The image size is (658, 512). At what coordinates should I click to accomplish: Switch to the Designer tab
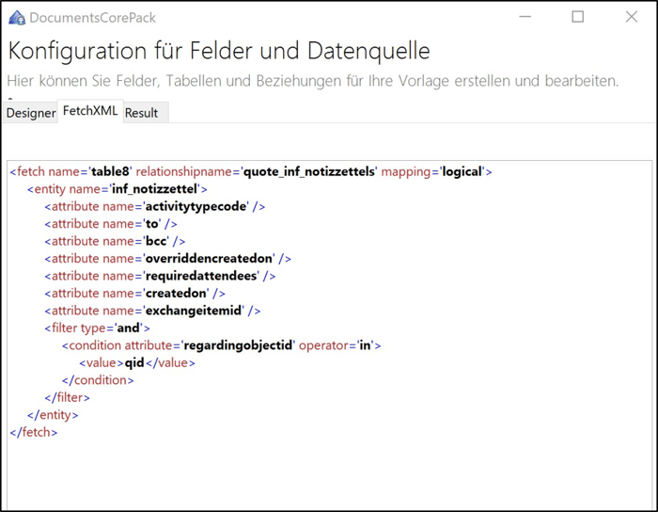click(x=30, y=113)
